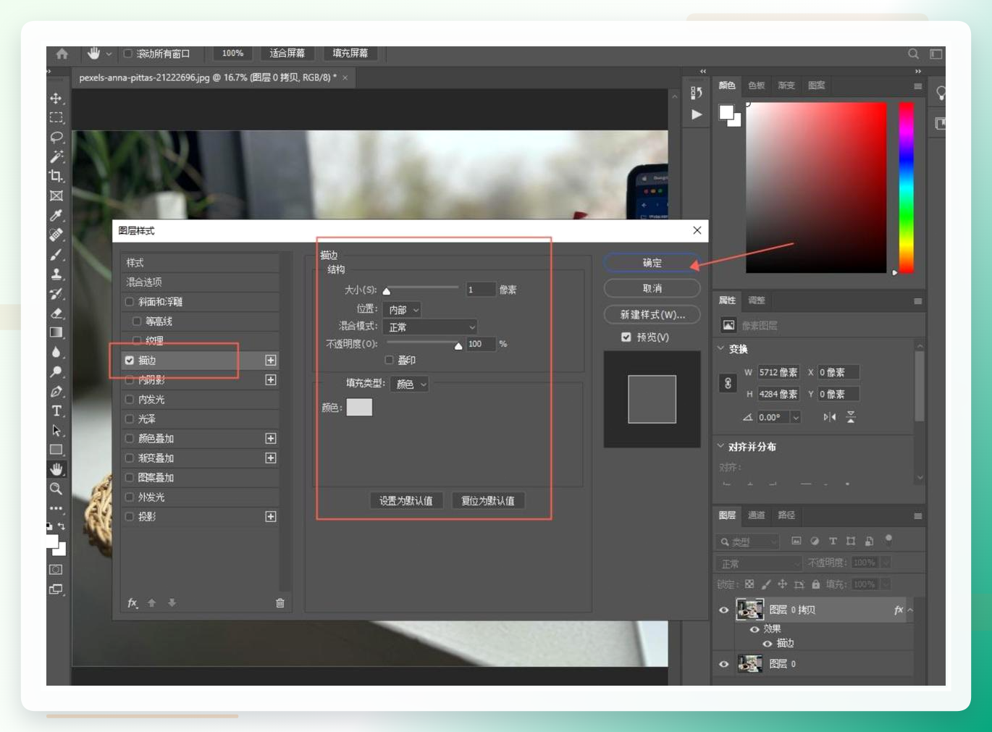Click the 确定 button
This screenshot has width=992, height=732.
pos(652,263)
